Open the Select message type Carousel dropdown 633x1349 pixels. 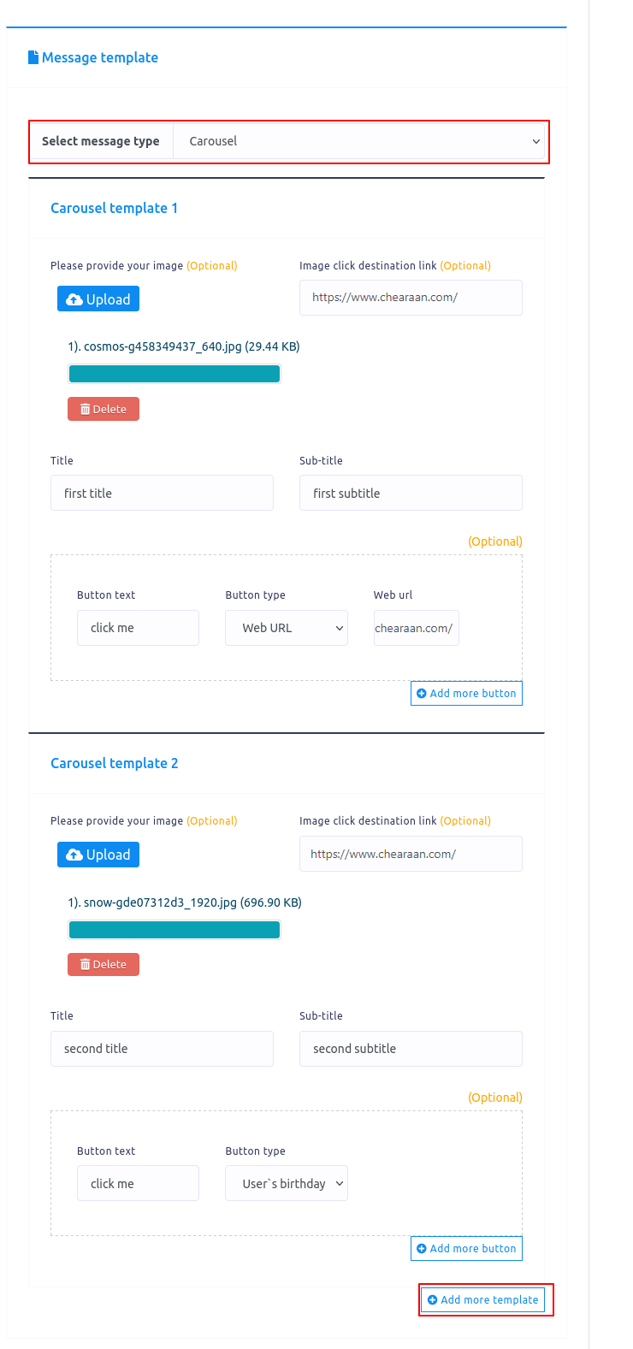pyautogui.click(x=359, y=141)
